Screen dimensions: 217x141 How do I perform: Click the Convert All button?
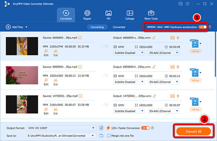(193, 131)
